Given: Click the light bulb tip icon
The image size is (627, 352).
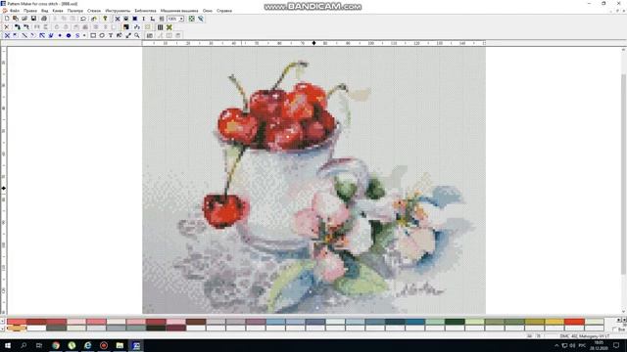Looking at the screenshot, I should (105, 19).
